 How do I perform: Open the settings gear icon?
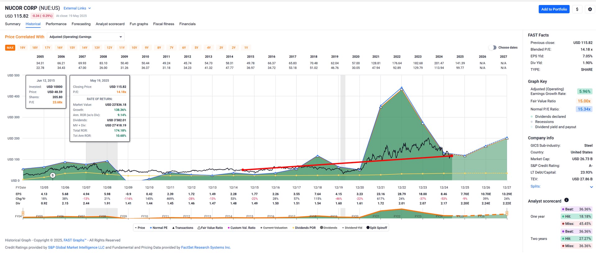pyautogui.click(x=590, y=9)
